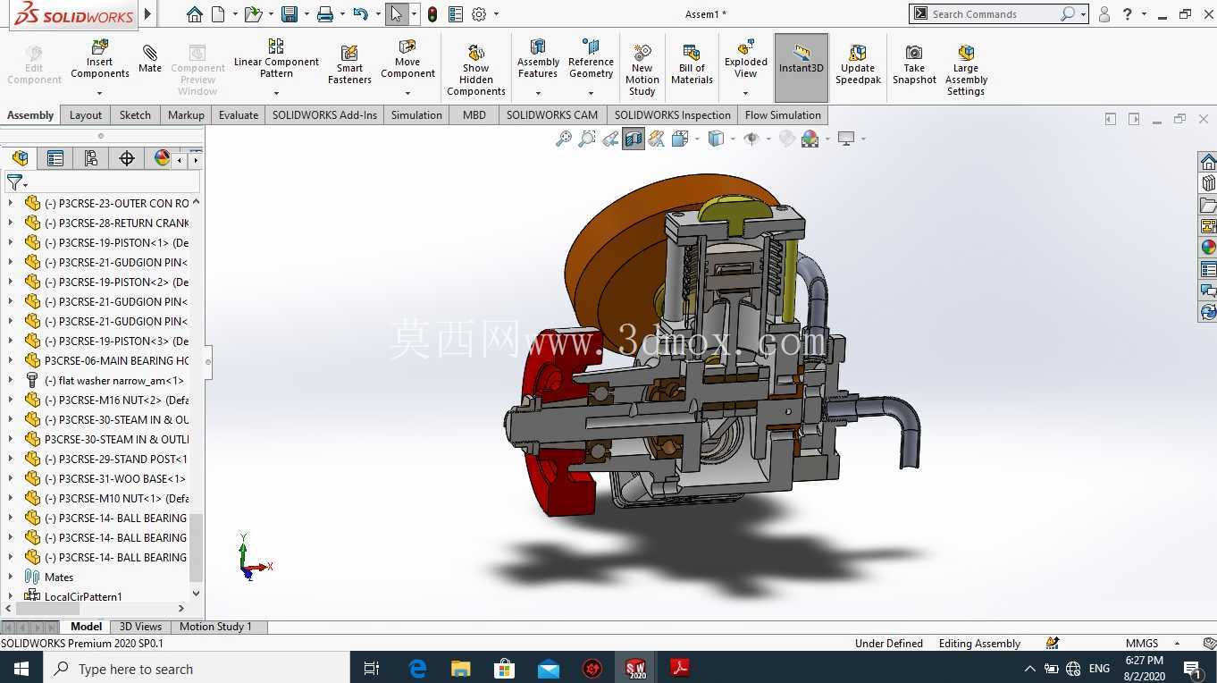Open Large Assembly Settings

coord(966,70)
